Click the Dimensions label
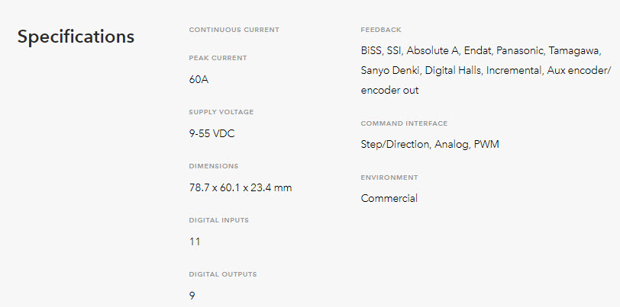620x307 pixels. pyautogui.click(x=214, y=166)
